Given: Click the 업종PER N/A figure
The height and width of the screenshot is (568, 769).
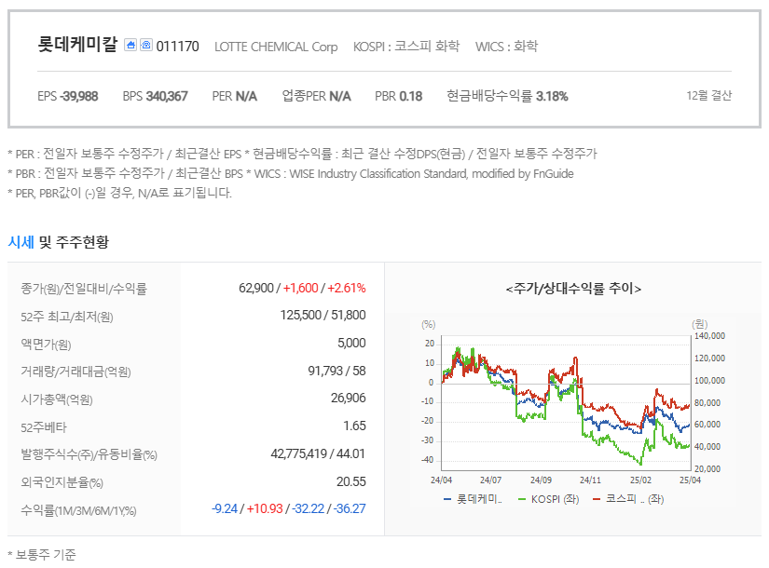Looking at the screenshot, I should pyautogui.click(x=316, y=96).
